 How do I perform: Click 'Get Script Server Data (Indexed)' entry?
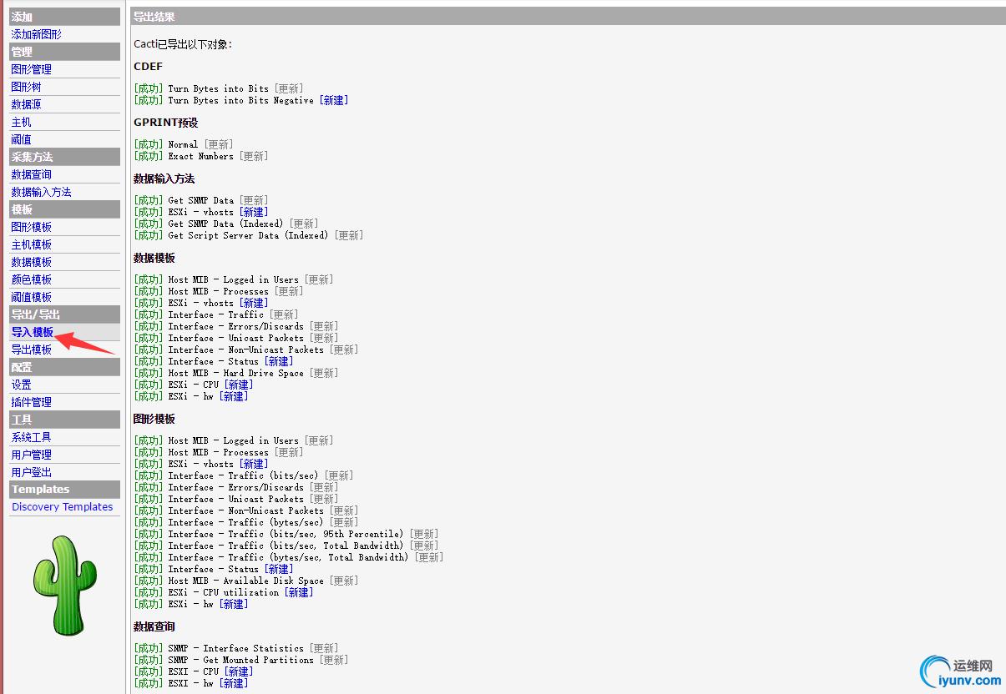[x=248, y=235]
